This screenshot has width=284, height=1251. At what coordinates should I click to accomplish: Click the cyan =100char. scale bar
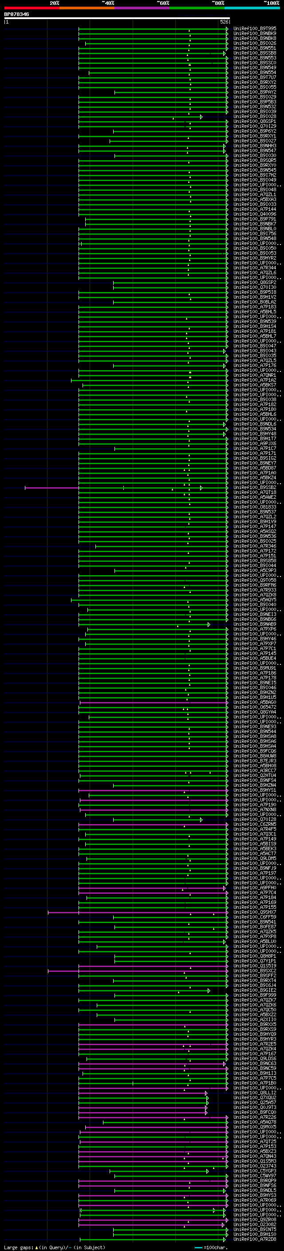198,1247
